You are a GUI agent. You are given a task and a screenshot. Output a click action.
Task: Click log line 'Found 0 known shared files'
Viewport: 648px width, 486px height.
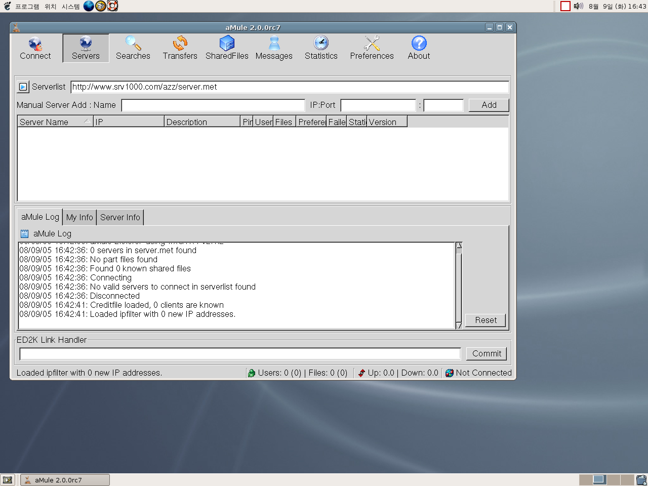pyautogui.click(x=105, y=268)
